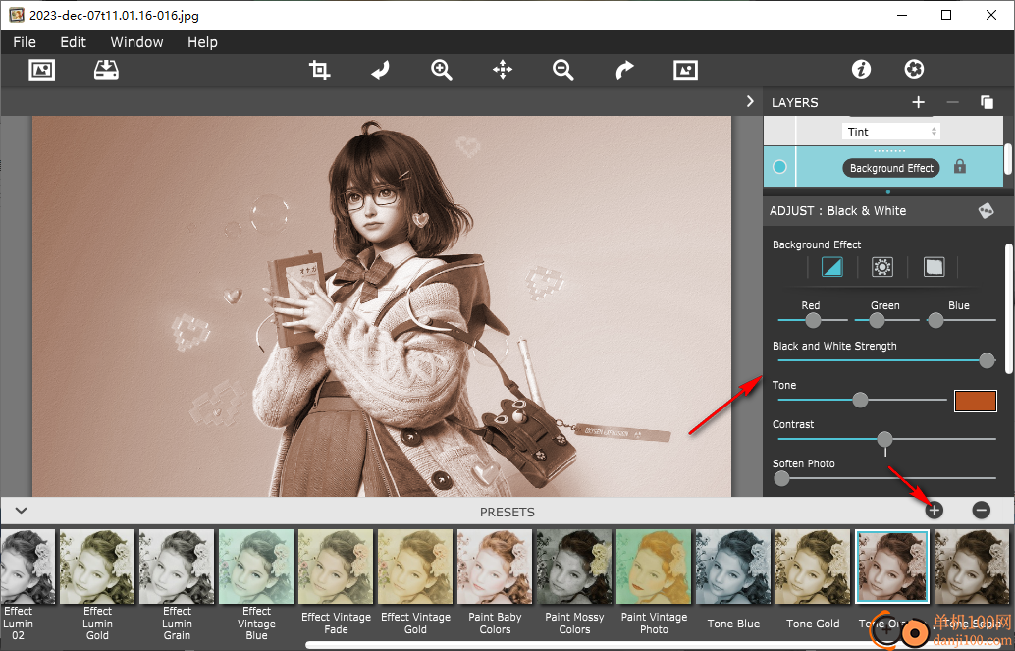Open the Tint blend mode dropdown
The height and width of the screenshot is (651, 1015).
tap(891, 132)
